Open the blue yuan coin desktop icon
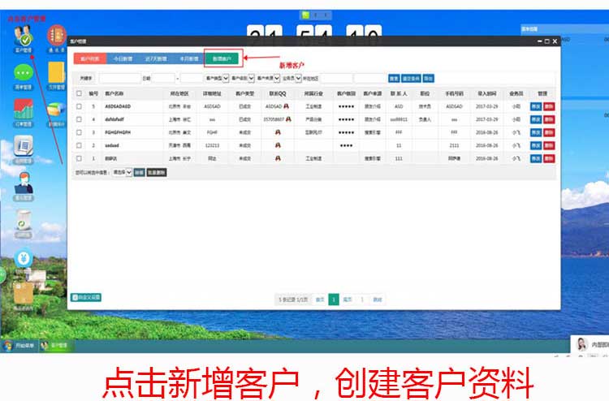609x401 pixels. point(24,258)
